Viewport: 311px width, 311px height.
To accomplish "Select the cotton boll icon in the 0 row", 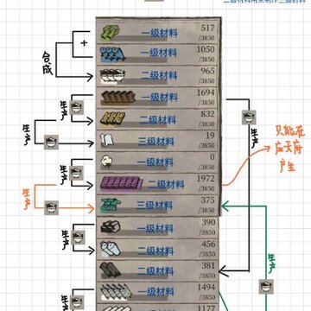I will point(105,162).
